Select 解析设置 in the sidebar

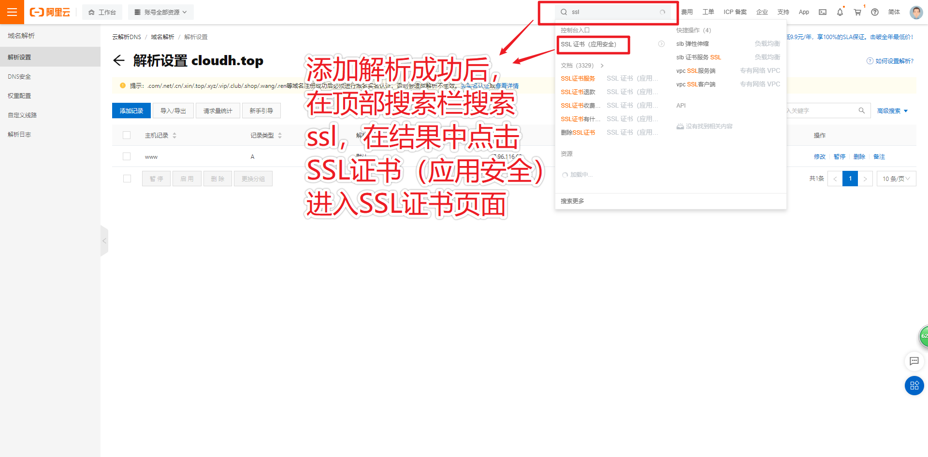coord(50,57)
